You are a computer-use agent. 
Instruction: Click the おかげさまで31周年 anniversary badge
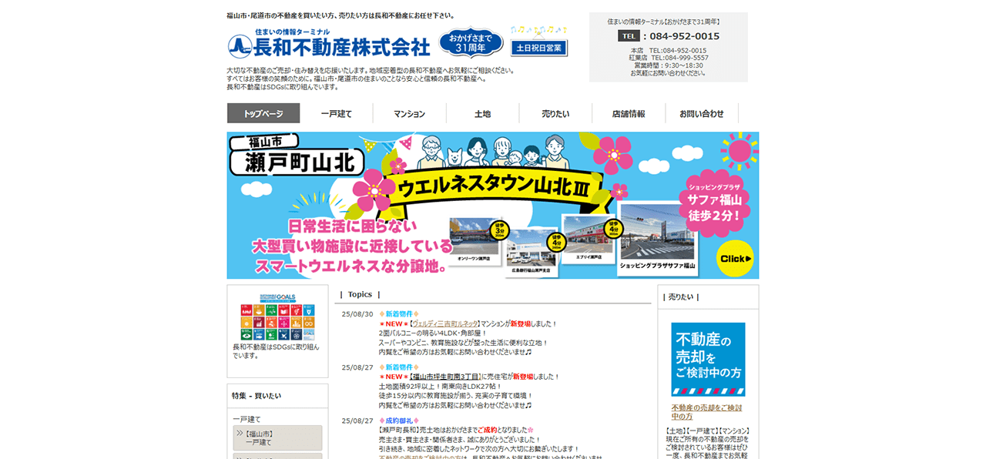471,42
